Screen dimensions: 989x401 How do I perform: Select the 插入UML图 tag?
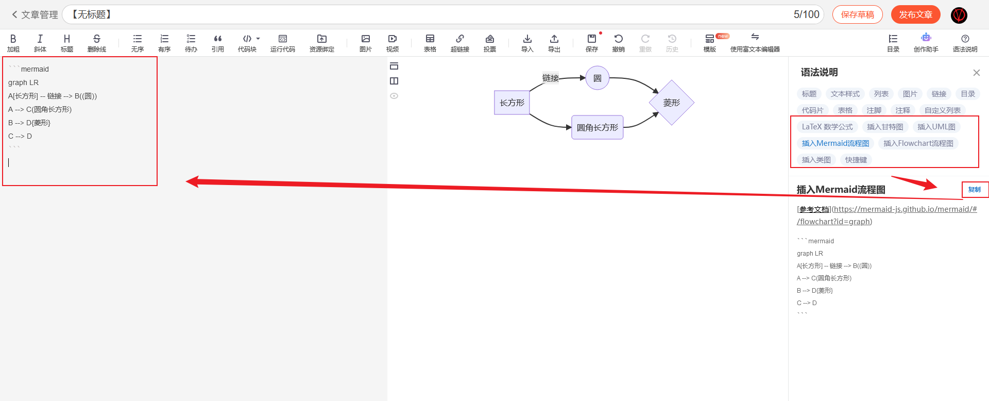(936, 127)
